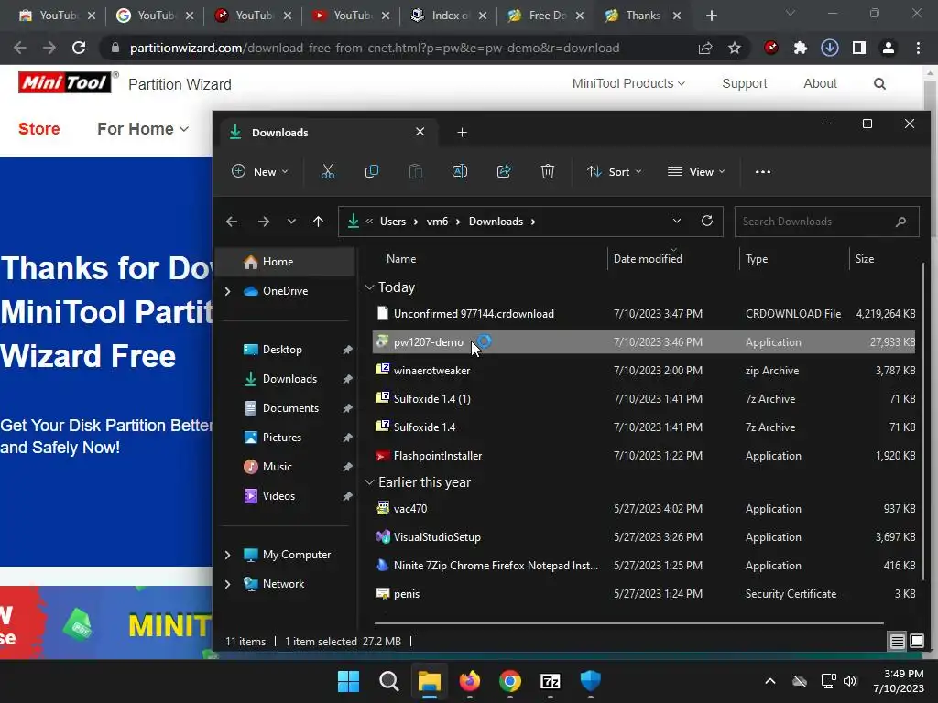Open Windows Start menu
This screenshot has width=938, height=703.
[348, 681]
